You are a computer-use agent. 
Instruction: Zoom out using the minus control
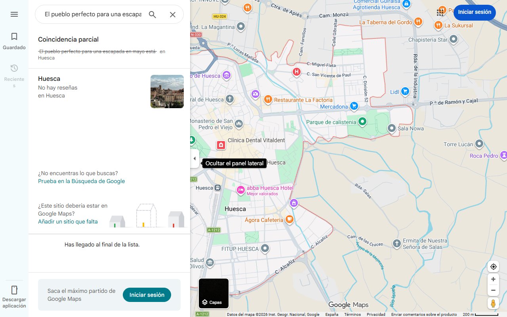pos(493,290)
